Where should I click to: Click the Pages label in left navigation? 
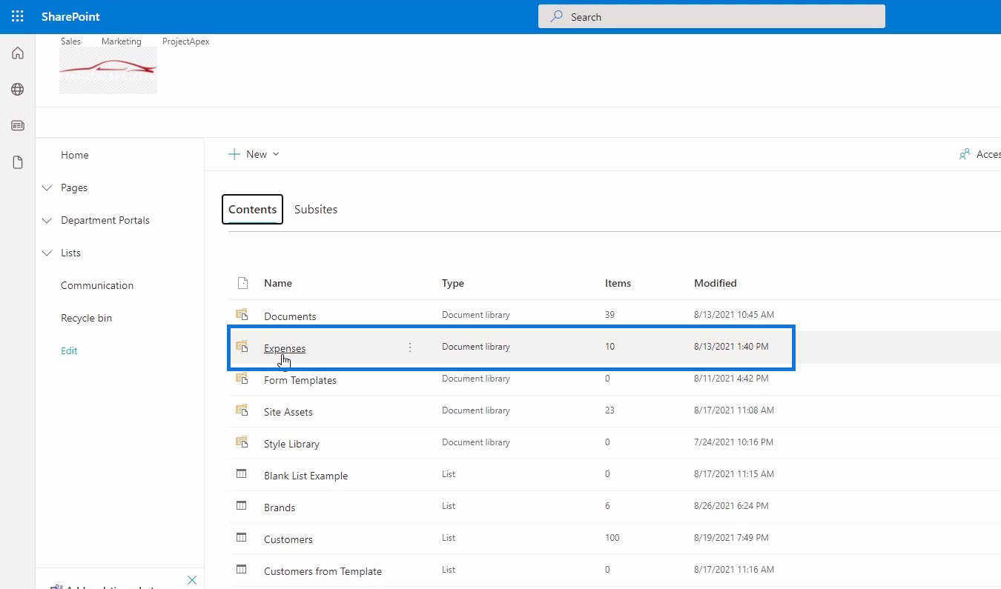click(74, 187)
